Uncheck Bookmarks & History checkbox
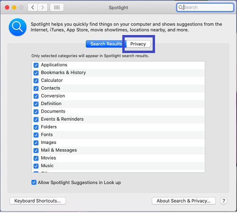237x213 pixels. pos(36,73)
